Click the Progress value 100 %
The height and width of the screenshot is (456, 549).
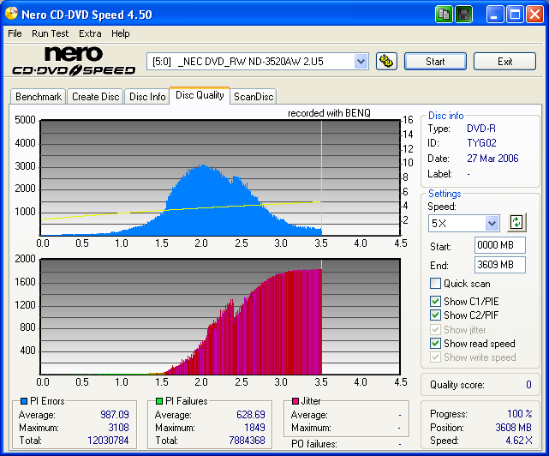[520, 414]
